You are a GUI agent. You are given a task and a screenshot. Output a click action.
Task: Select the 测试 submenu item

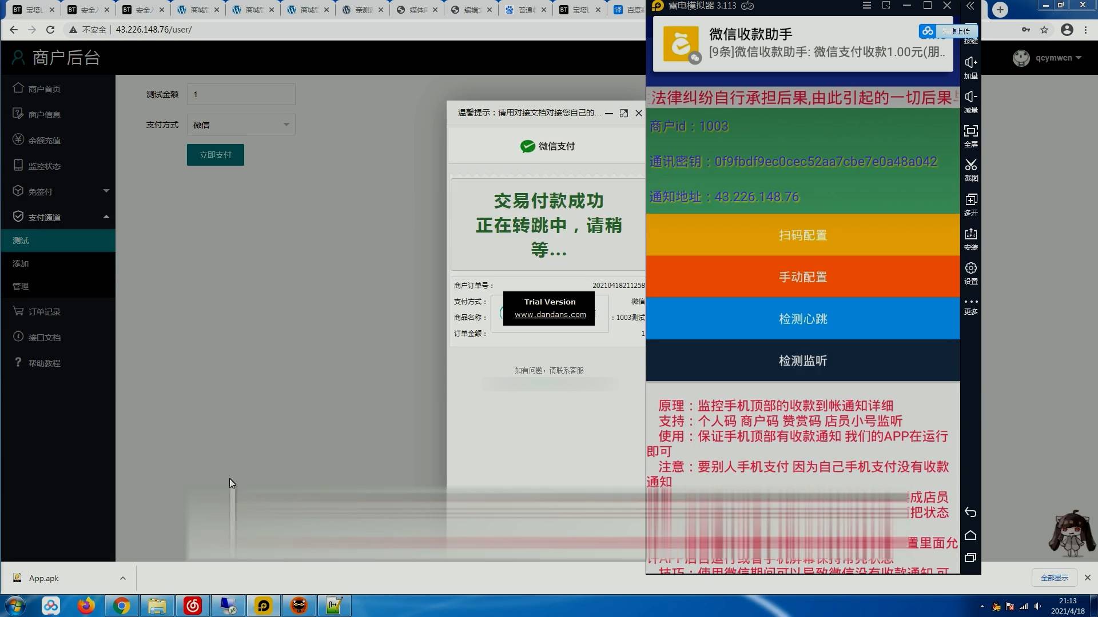(x=57, y=241)
